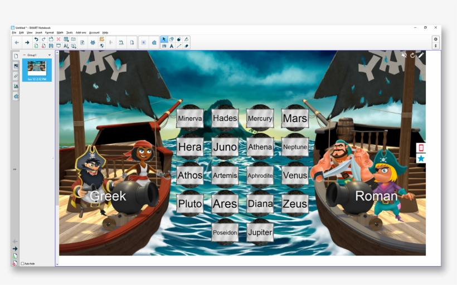Click the reset activity circular arrow icon
This screenshot has height=285, width=457.
(x=412, y=55)
